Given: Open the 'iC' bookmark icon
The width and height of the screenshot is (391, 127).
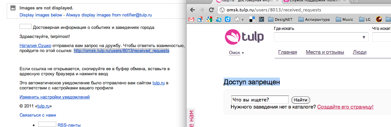Looking at the screenshot, I should [x=261, y=19].
